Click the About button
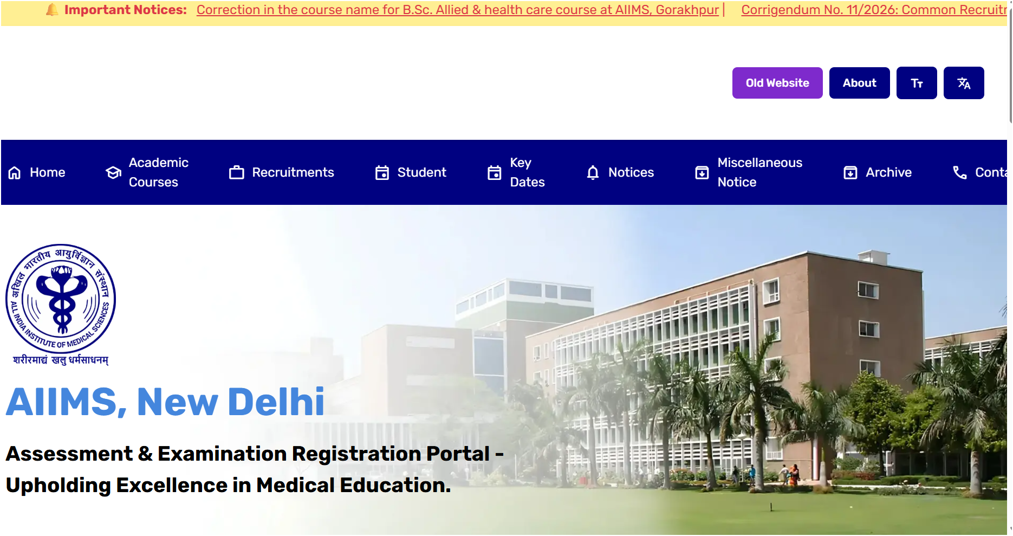 click(x=860, y=83)
